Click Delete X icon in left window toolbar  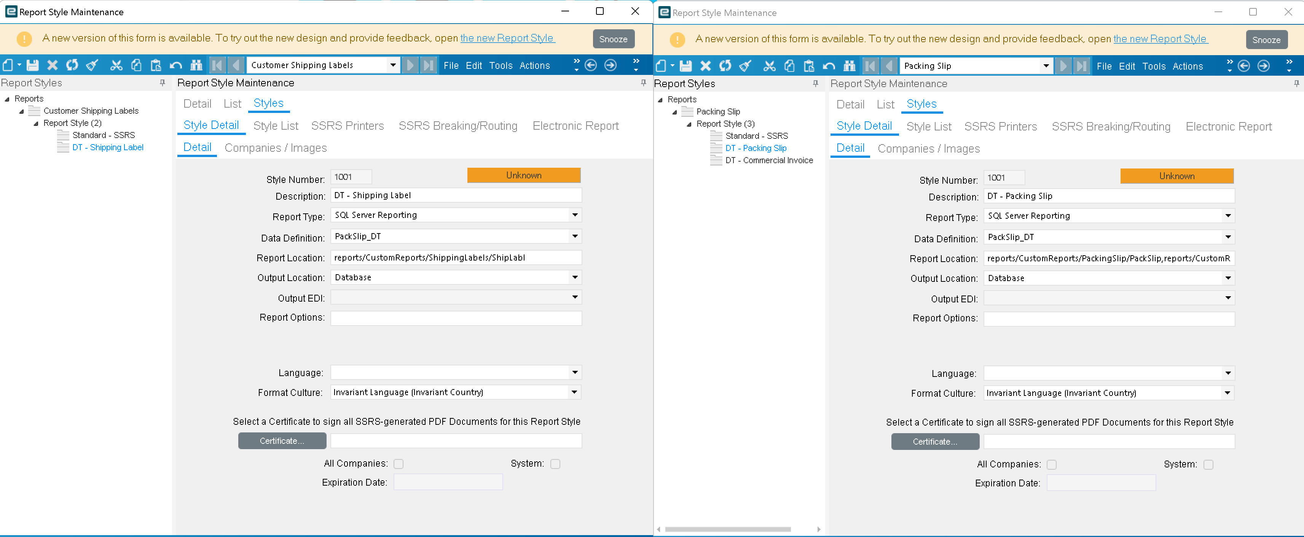coord(52,65)
